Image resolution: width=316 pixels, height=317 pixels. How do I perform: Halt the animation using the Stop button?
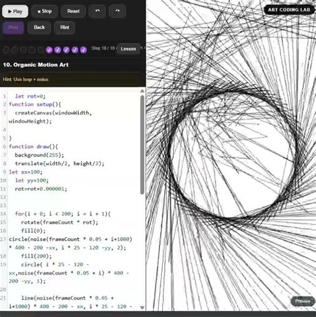[45, 12]
